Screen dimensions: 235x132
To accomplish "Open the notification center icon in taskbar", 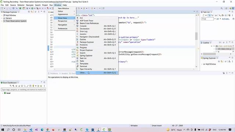I will [x=230, y=129].
